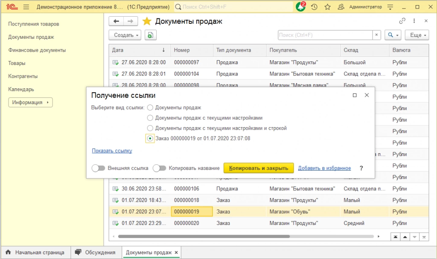Toggle the Внешняя ссылка switch
437x259 pixels.
click(x=99, y=168)
